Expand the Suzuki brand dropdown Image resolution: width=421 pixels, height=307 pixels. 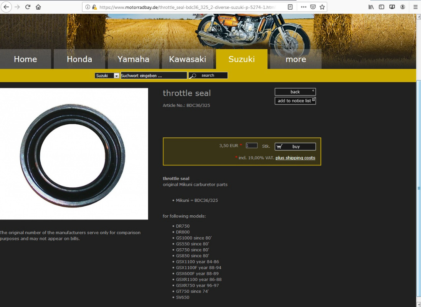coord(116,76)
